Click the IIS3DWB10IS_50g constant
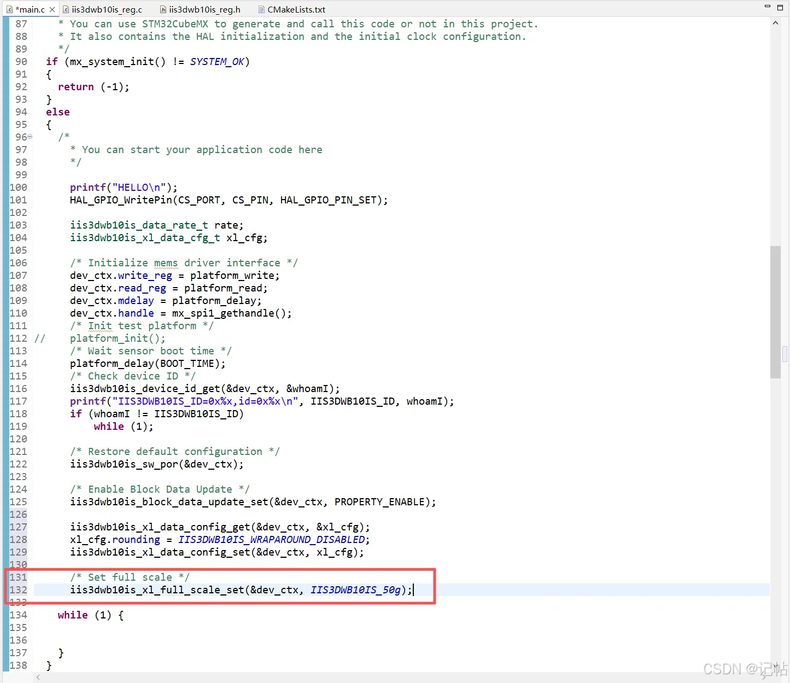 (x=355, y=590)
